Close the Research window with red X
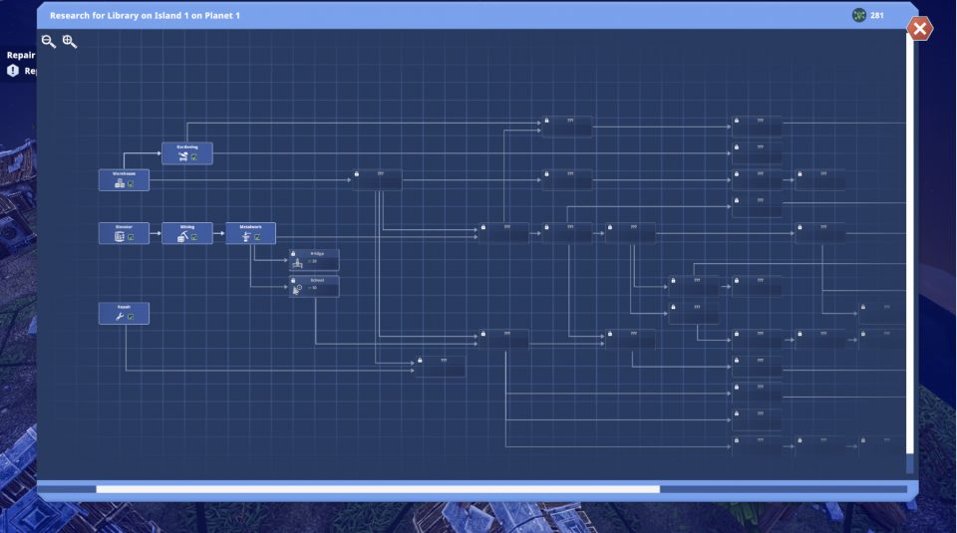 tap(920, 29)
